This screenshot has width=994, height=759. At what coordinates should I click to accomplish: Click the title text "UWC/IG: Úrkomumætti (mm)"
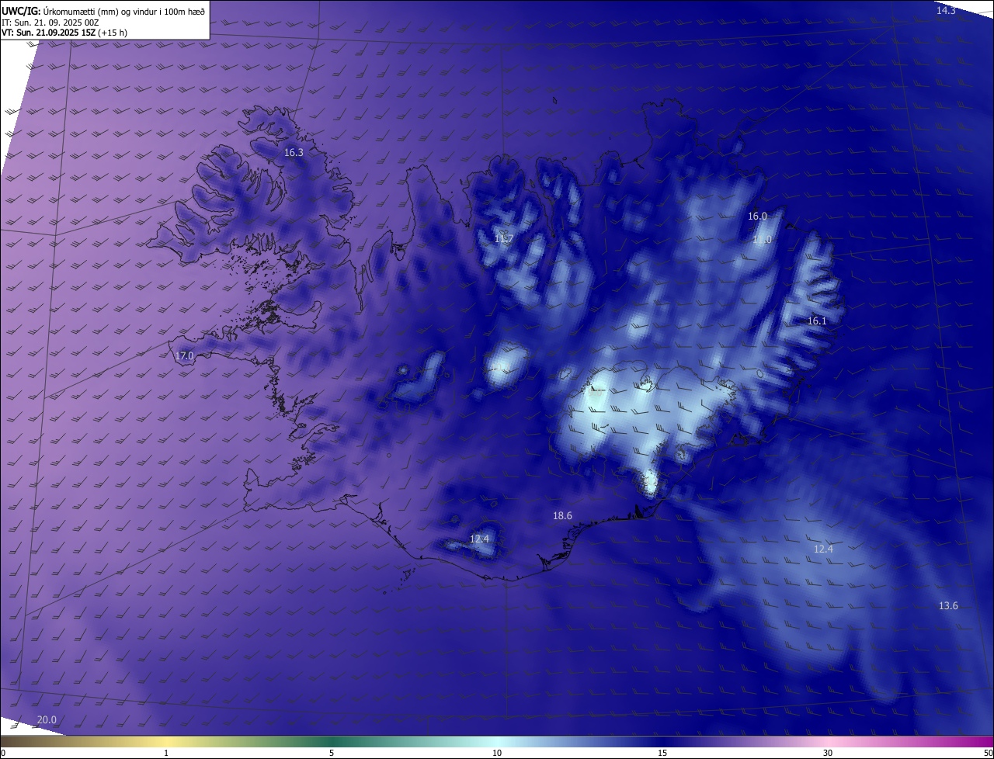(61, 10)
